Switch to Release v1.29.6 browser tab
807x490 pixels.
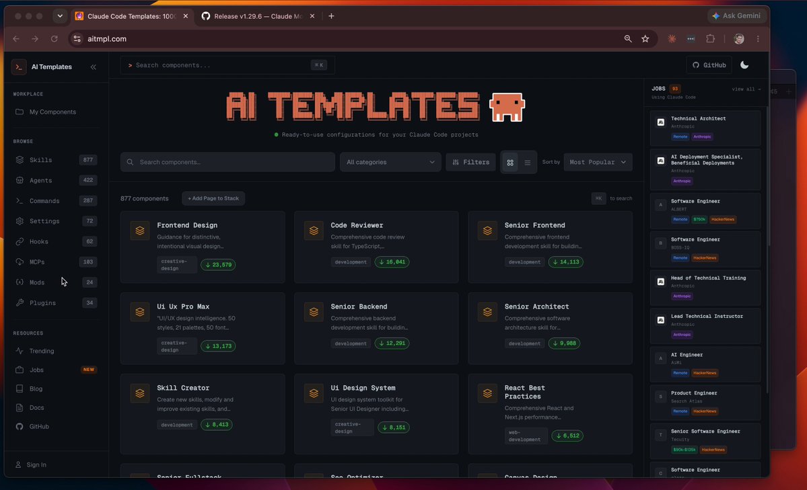pyautogui.click(x=259, y=16)
